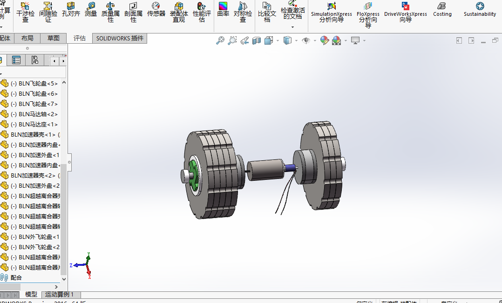Open Mass Properties (质量属性)
Image resolution: width=502 pixels, height=303 pixels.
click(110, 12)
